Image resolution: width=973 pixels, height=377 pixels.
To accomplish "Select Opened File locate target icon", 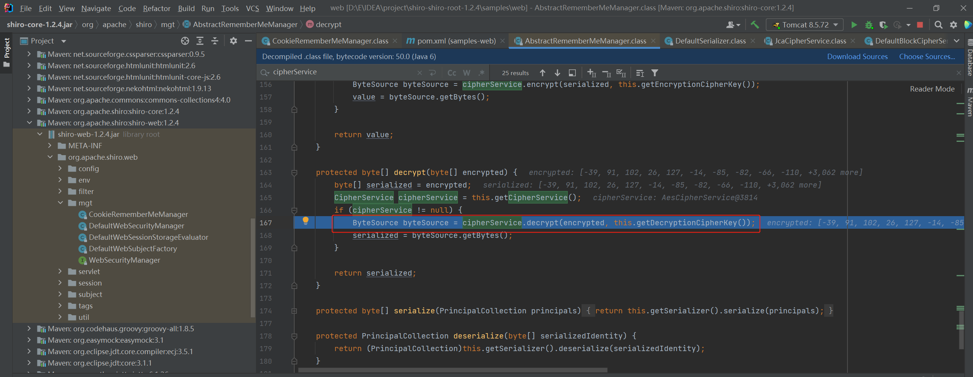I will pyautogui.click(x=185, y=41).
